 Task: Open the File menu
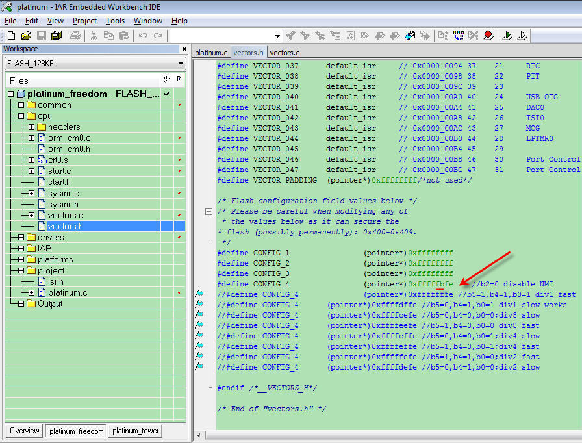pos(10,21)
